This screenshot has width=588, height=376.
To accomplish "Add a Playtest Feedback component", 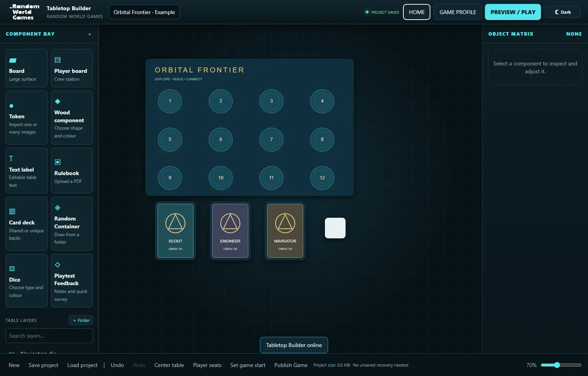I will coord(72,281).
